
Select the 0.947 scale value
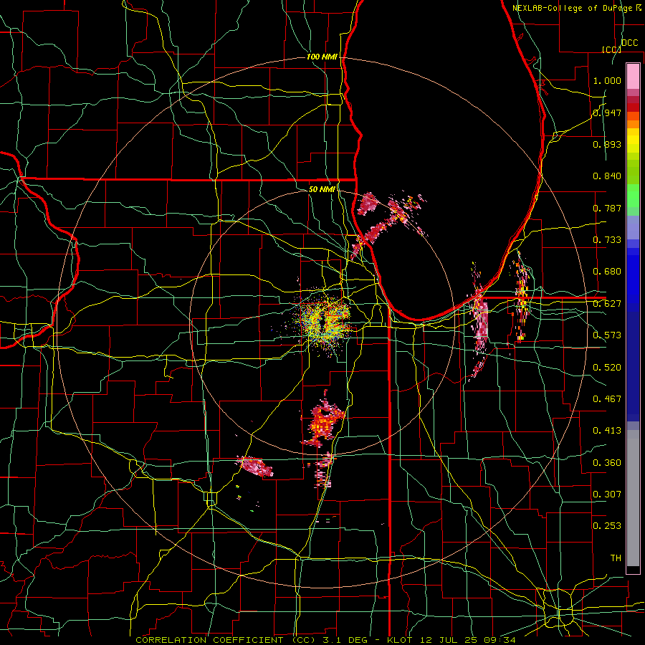pyautogui.click(x=607, y=113)
